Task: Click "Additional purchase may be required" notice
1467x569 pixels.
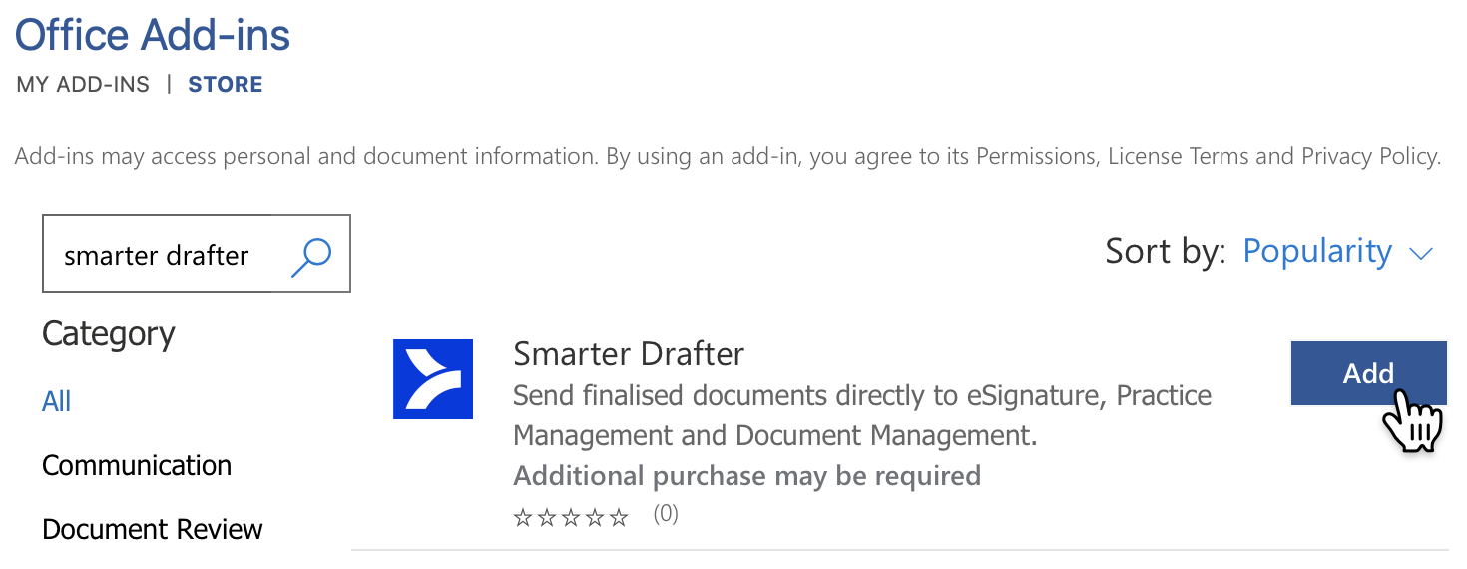Action: pos(746,476)
